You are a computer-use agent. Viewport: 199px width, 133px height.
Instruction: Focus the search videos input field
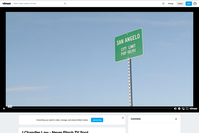[40, 4]
